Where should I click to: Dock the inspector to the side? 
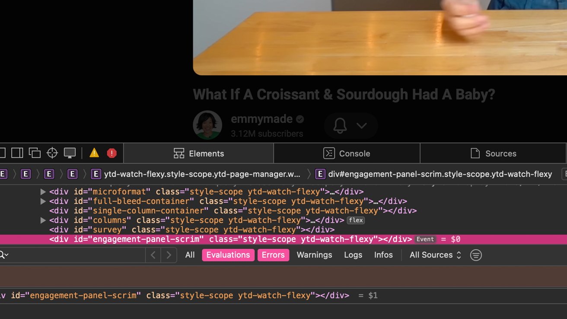[x=17, y=153]
